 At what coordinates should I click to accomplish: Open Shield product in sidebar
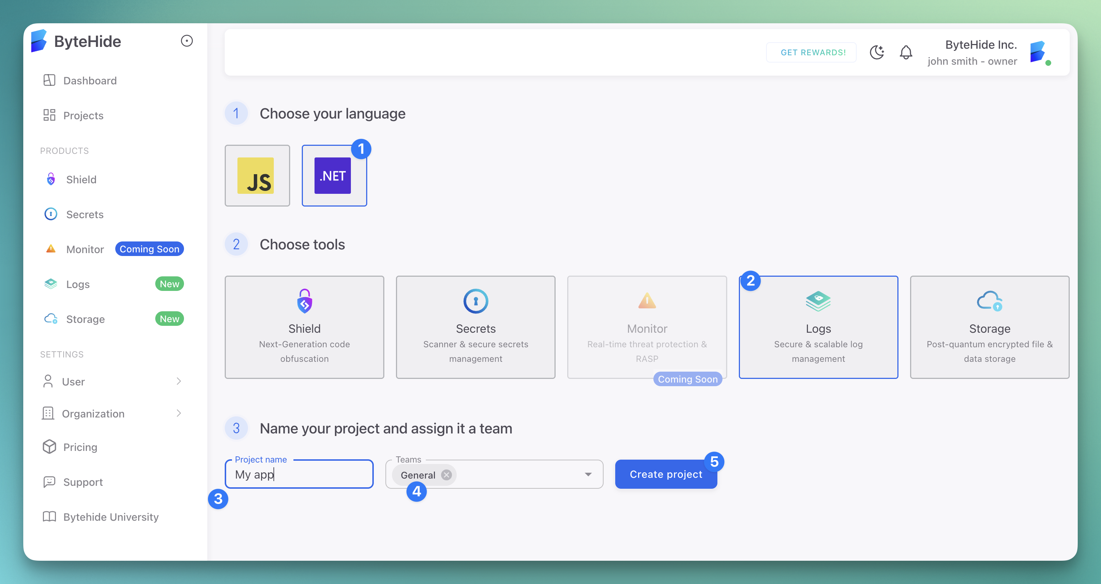point(81,180)
